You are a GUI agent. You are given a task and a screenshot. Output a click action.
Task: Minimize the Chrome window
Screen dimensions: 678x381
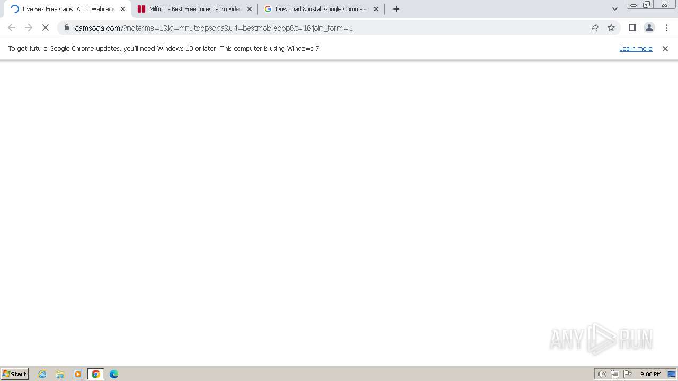[634, 5]
